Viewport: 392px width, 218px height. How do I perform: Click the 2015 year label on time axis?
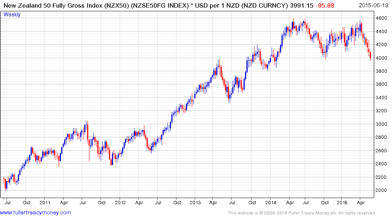point(342,202)
